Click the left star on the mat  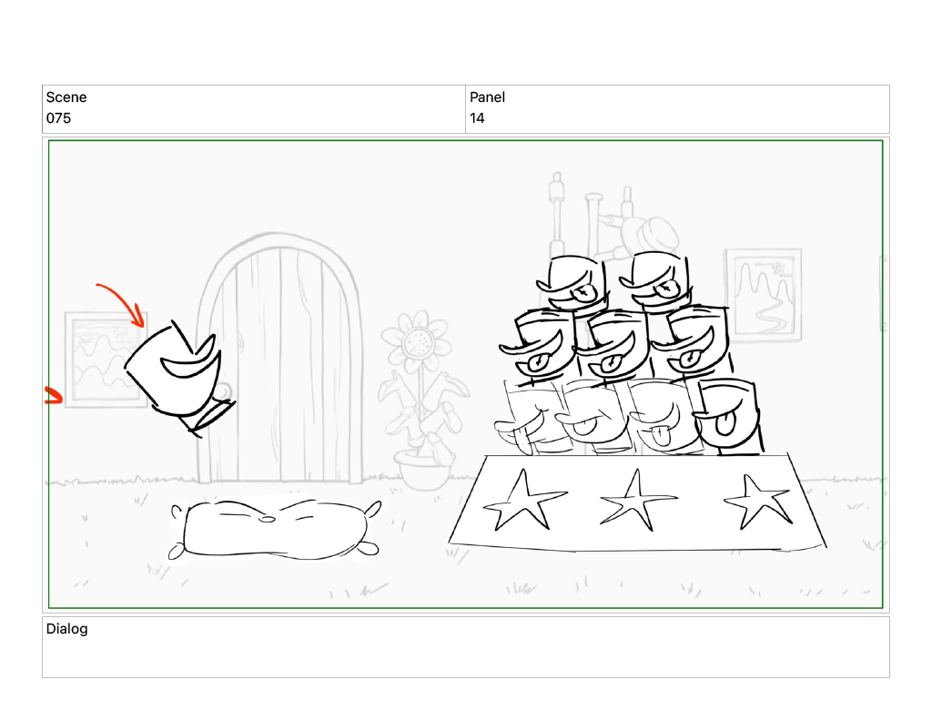523,502
